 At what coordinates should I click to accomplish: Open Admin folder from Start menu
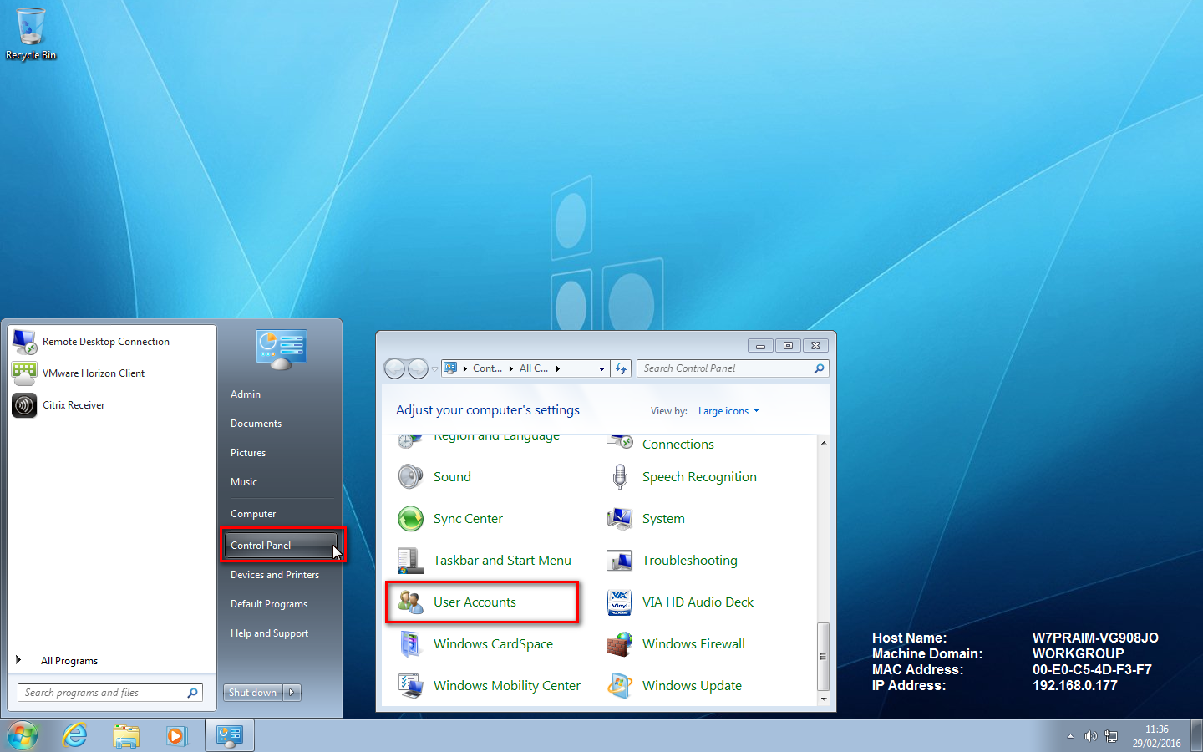click(x=246, y=394)
